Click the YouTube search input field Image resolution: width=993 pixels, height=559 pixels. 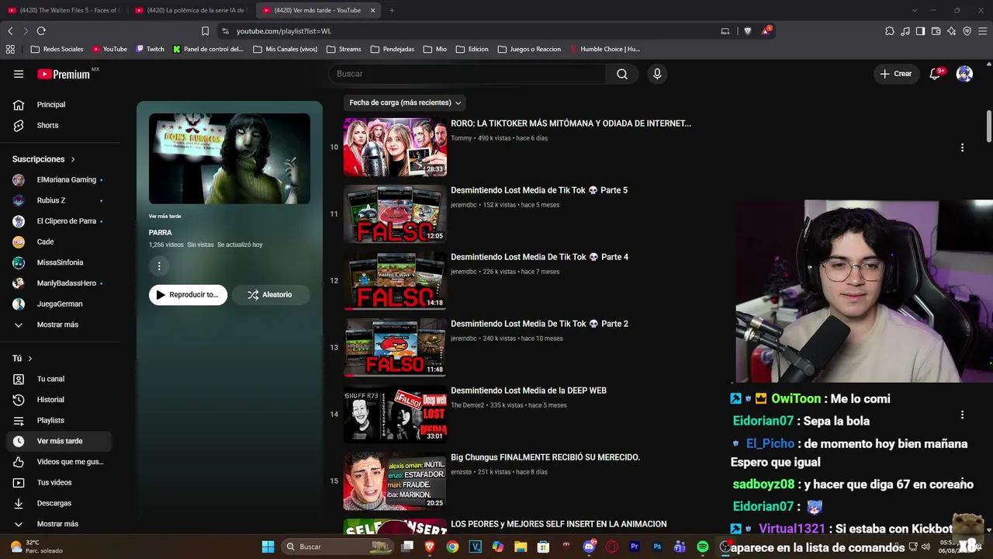tap(468, 74)
